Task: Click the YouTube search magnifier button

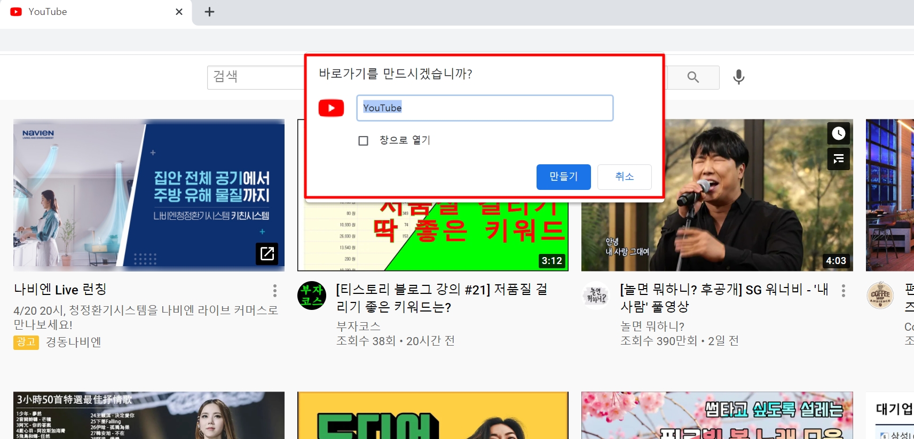Action: [693, 77]
